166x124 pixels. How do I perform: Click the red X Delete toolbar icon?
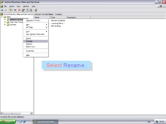(19, 10)
